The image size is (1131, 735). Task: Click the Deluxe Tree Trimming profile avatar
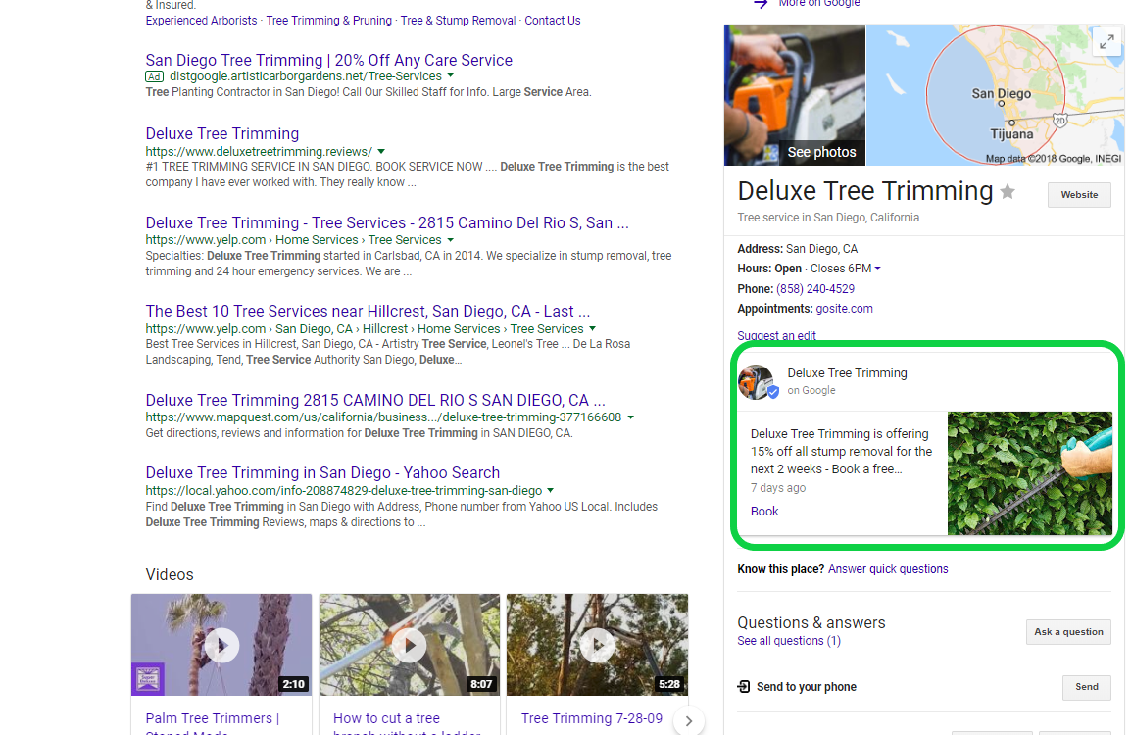757,381
